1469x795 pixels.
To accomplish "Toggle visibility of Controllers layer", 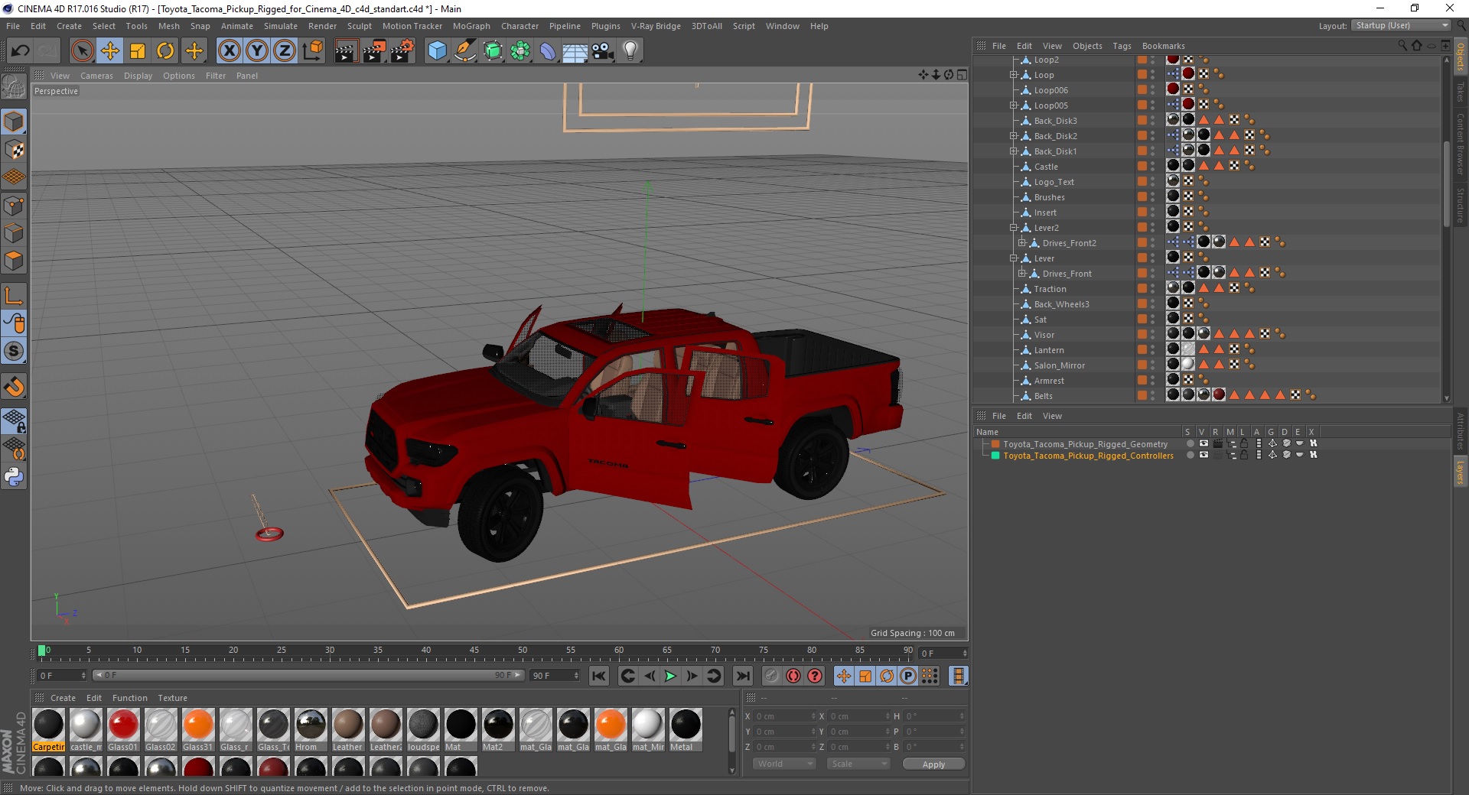I will (1204, 455).
